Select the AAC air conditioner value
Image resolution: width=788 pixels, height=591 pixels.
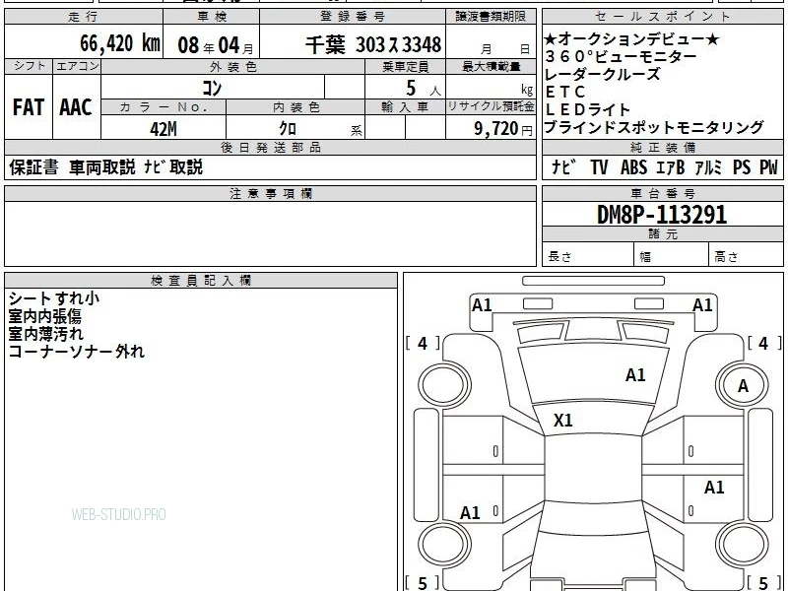[76, 107]
